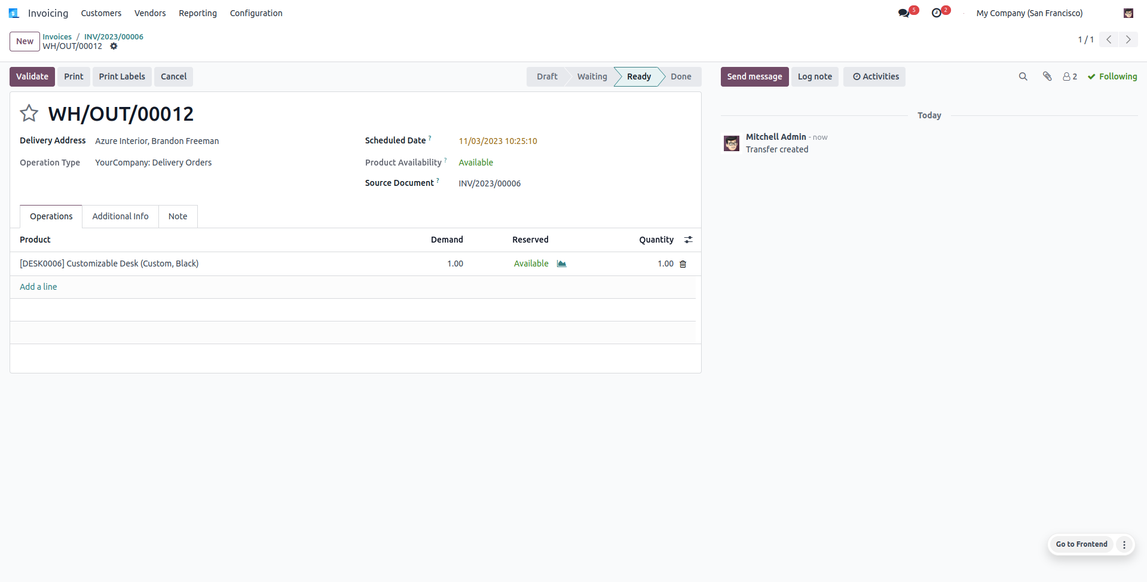This screenshot has width=1147, height=582.
Task: Show the followers list icon
Action: (1070, 76)
